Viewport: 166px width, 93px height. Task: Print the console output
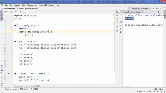[x=121, y=29]
